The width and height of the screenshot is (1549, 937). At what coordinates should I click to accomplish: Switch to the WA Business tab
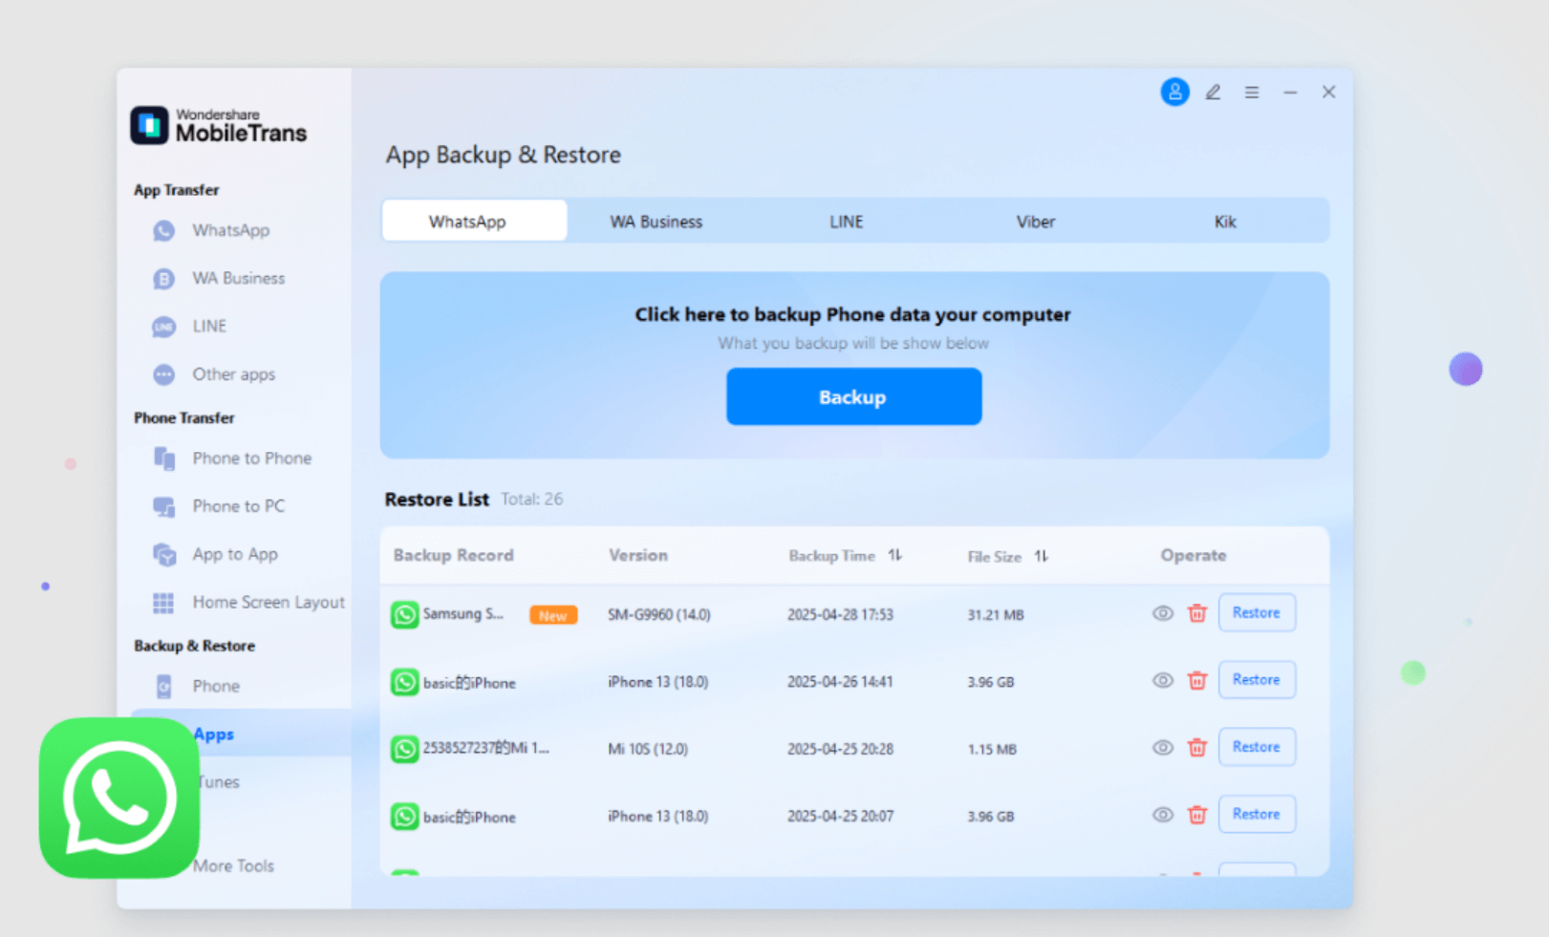pos(656,221)
